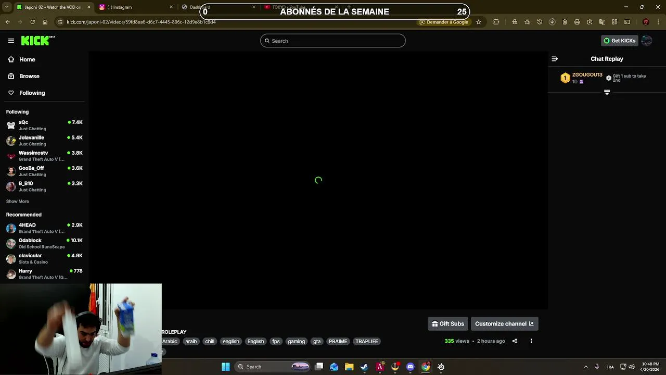Click the Kick search field
The image size is (666, 375).
tap(333, 41)
